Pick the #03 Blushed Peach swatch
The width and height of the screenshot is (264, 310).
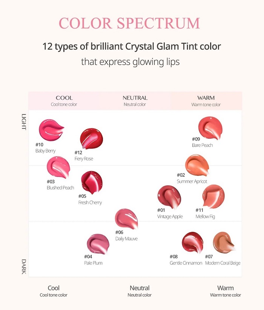coord(58,167)
